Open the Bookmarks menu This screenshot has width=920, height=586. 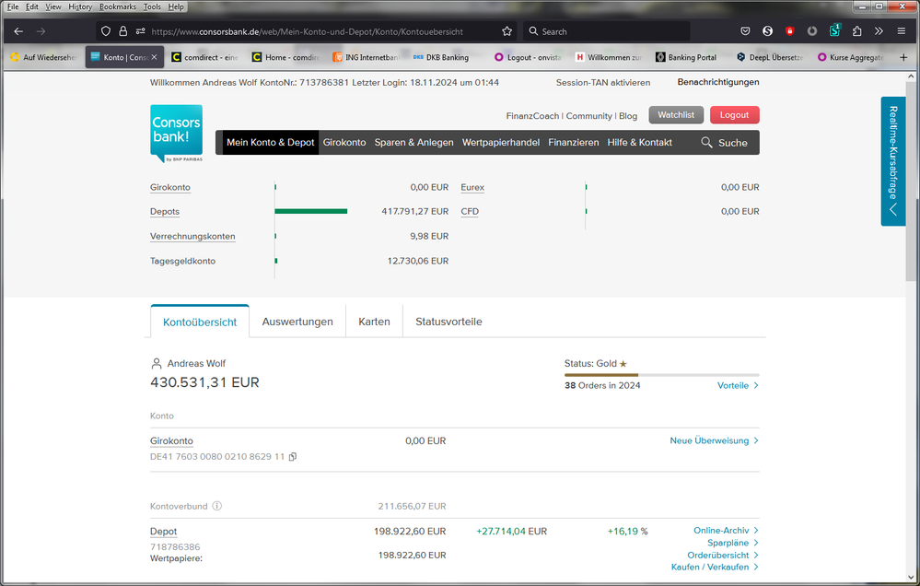pos(117,6)
